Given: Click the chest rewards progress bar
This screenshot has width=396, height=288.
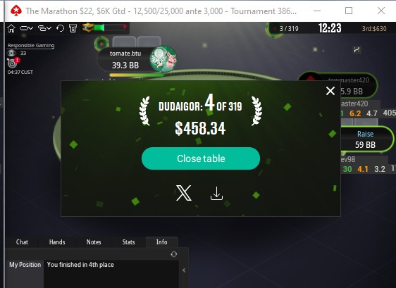Looking at the screenshot, I should pyautogui.click(x=111, y=27).
